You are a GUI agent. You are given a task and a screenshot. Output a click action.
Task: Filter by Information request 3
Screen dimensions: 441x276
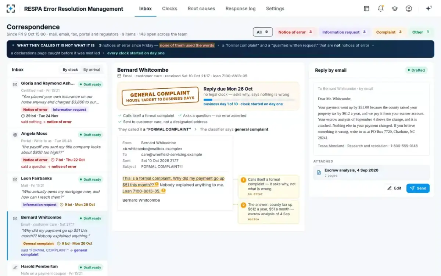coord(344,32)
